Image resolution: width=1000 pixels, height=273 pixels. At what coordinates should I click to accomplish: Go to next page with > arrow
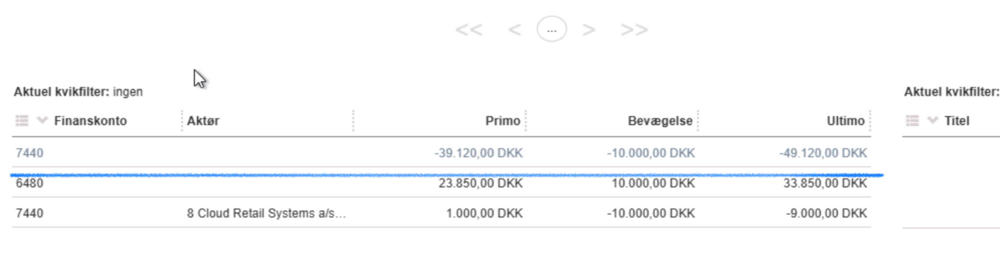(x=589, y=30)
